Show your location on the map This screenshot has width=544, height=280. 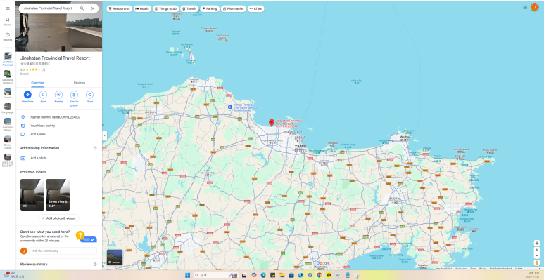pyautogui.click(x=537, y=243)
